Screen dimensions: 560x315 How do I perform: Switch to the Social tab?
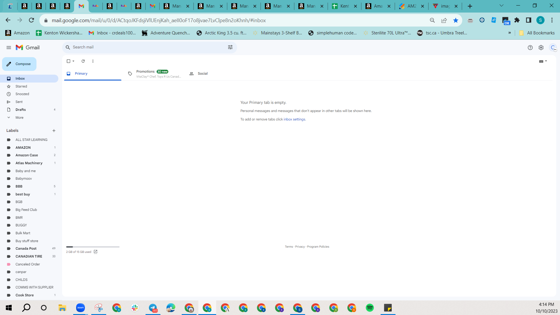click(215, 73)
